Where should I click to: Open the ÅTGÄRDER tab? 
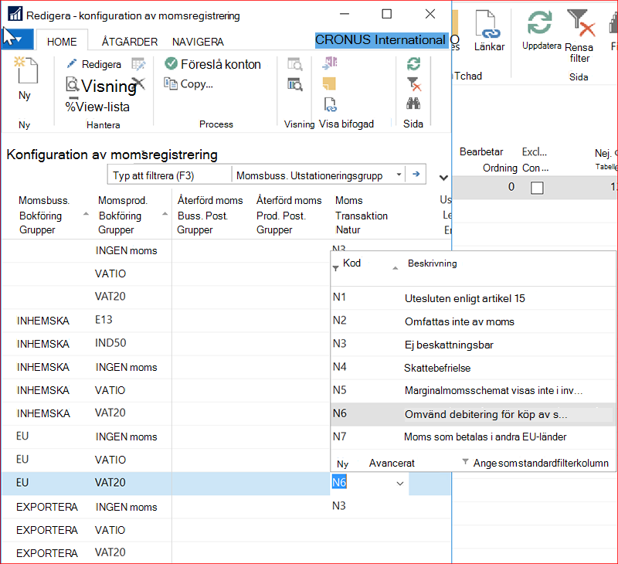(x=130, y=42)
